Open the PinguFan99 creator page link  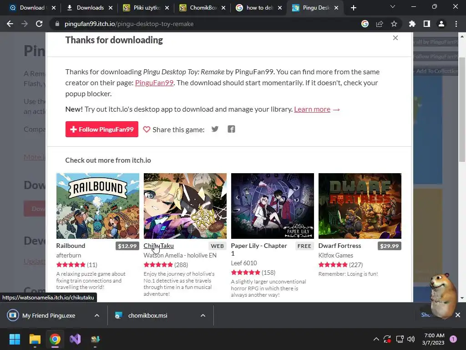click(154, 83)
